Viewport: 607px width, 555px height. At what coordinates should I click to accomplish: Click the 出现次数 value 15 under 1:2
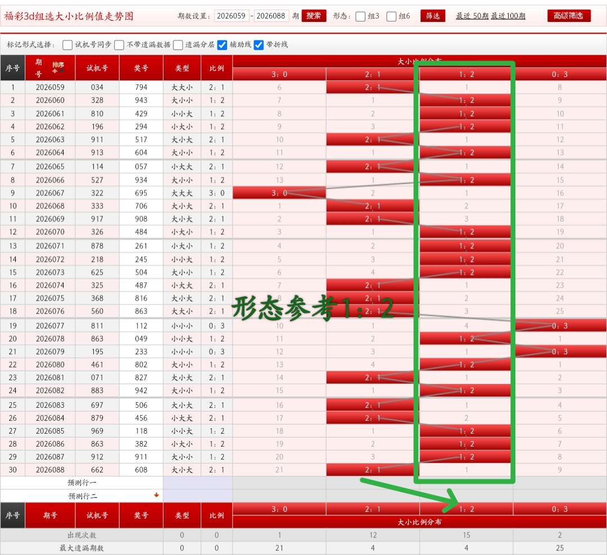tap(466, 535)
